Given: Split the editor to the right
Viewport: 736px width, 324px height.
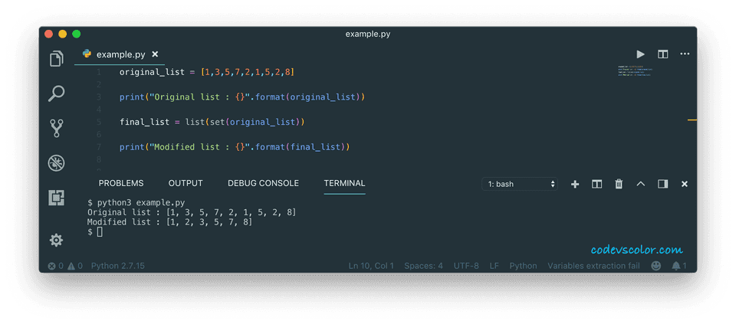Looking at the screenshot, I should click(662, 54).
